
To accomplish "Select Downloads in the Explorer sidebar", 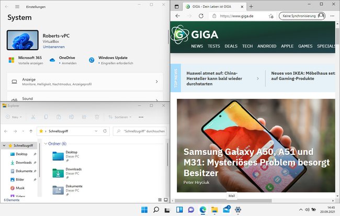I will point(24,163).
